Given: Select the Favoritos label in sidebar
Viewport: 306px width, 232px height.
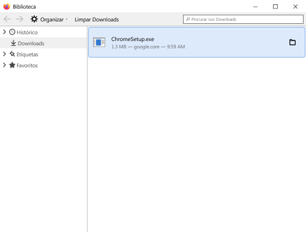Looking at the screenshot, I should coord(27,65).
